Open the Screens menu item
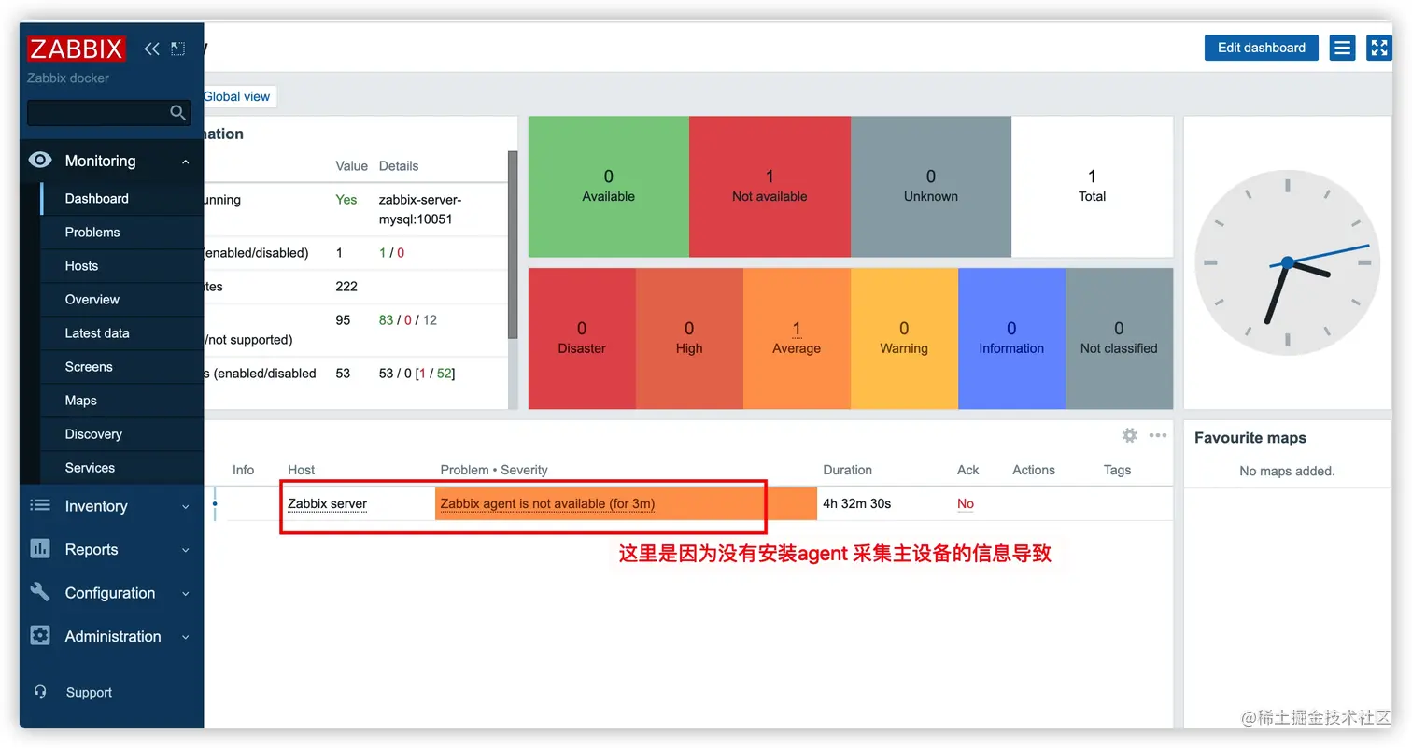 122,366
